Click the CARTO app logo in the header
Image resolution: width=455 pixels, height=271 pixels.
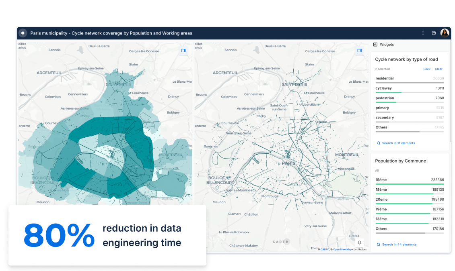click(x=23, y=33)
